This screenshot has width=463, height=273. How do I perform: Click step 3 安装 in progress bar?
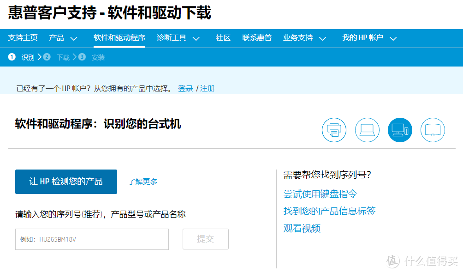91,57
